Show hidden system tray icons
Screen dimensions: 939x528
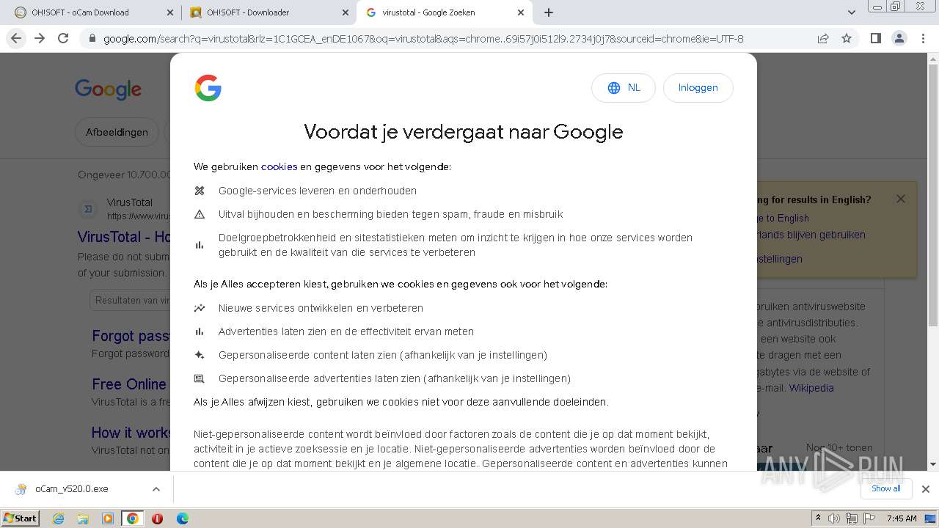pyautogui.click(x=818, y=518)
